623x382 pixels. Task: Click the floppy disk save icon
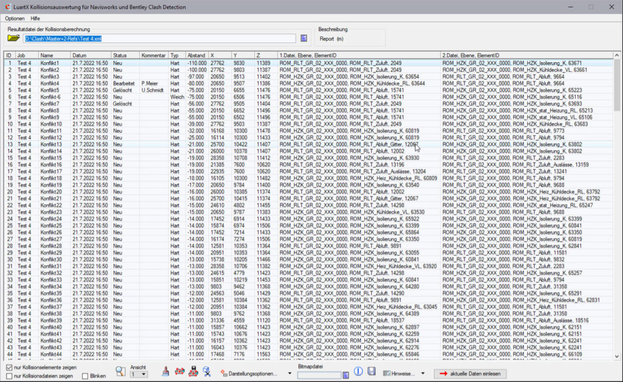[x=372, y=371]
